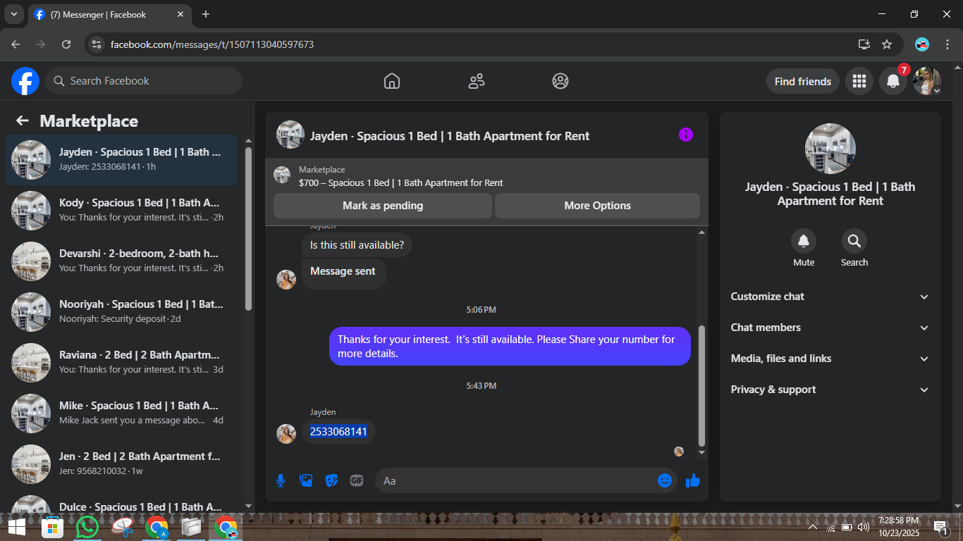Click Find friends button
The height and width of the screenshot is (541, 963).
click(803, 81)
